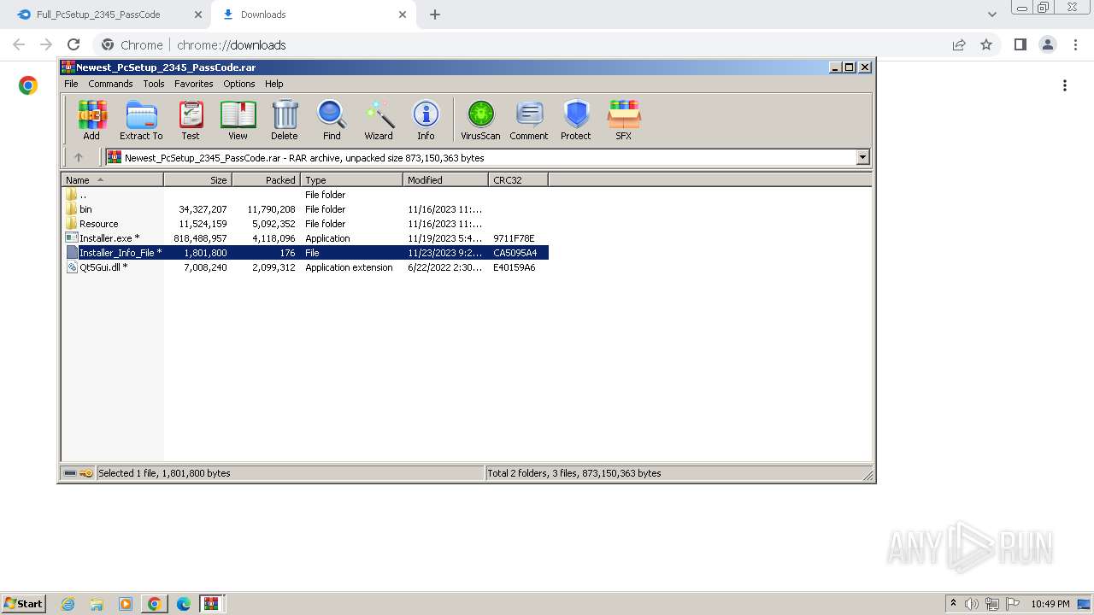Open the Help menu

pyautogui.click(x=274, y=84)
